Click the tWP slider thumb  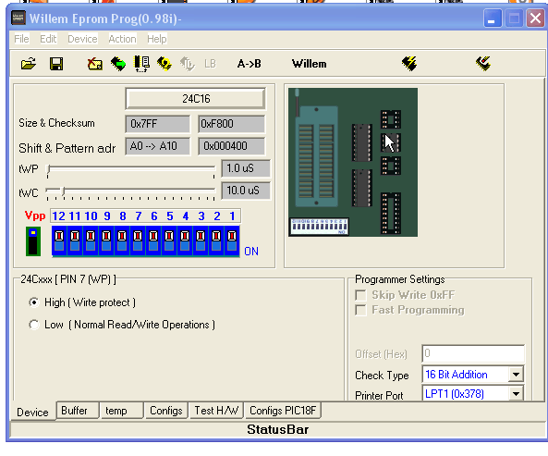49,169
